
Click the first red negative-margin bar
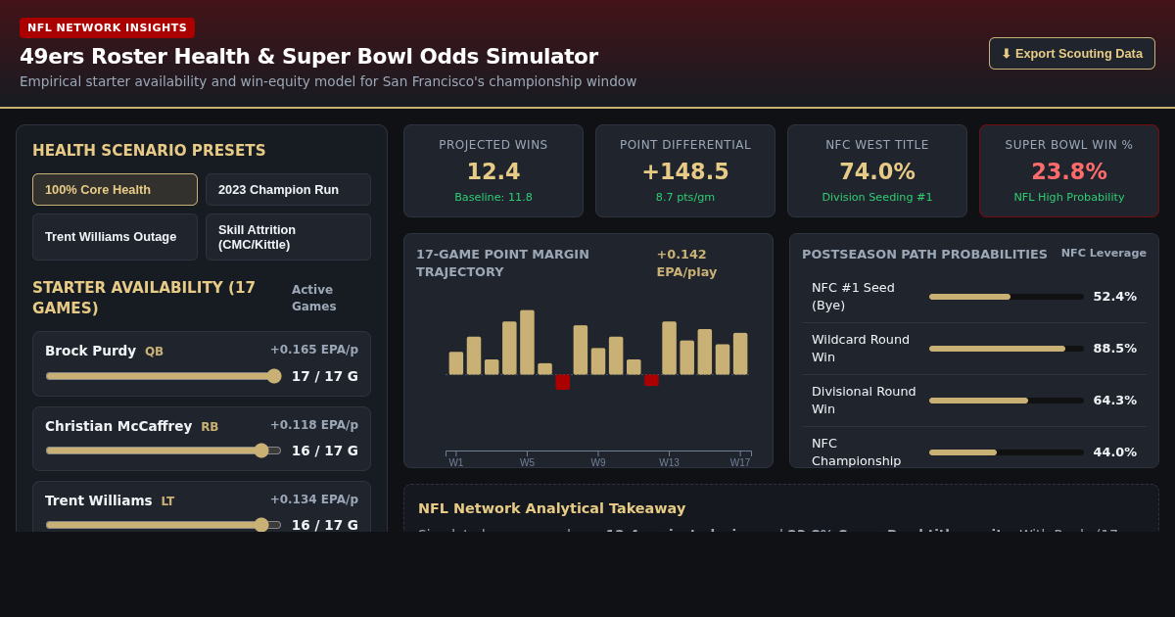(x=562, y=382)
